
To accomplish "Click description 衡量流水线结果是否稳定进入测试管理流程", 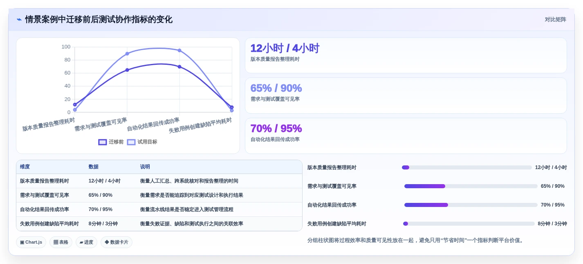I will 187,209.
